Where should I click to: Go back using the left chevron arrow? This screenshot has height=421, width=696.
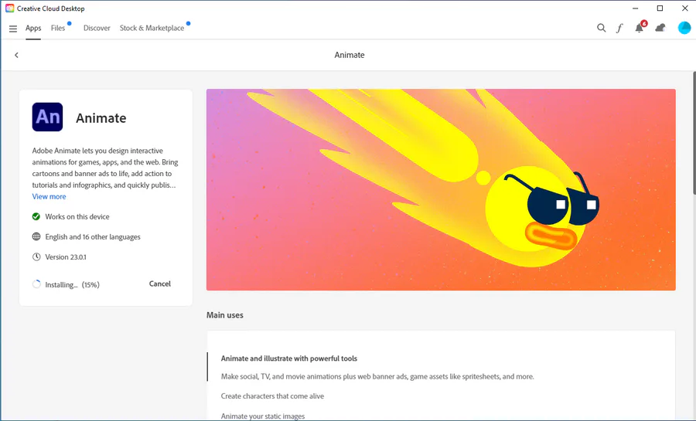pyautogui.click(x=16, y=55)
